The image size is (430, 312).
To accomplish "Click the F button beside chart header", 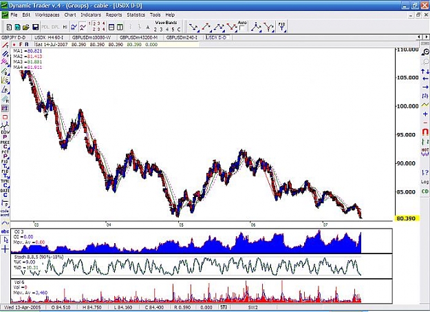I will [x=21, y=45].
